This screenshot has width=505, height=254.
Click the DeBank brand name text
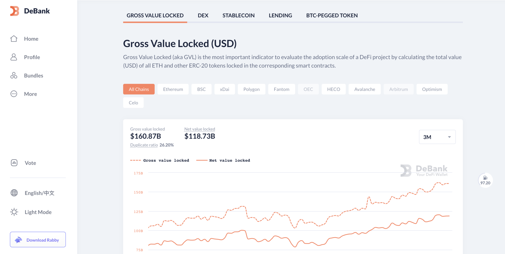(x=37, y=11)
